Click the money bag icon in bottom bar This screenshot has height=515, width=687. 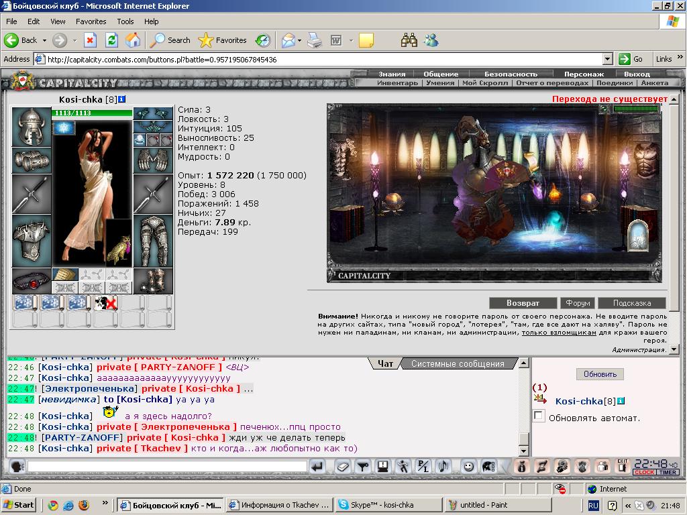[x=521, y=467]
